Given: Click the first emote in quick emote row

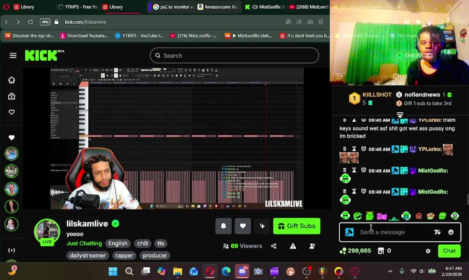Looking at the screenshot, I should click(x=345, y=216).
